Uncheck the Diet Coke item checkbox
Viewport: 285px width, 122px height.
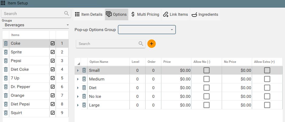coord(53,69)
